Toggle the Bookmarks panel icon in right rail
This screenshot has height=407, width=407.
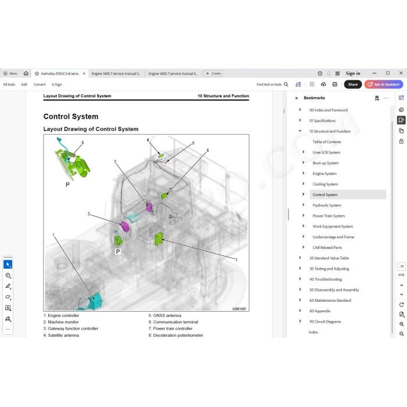pyautogui.click(x=401, y=120)
